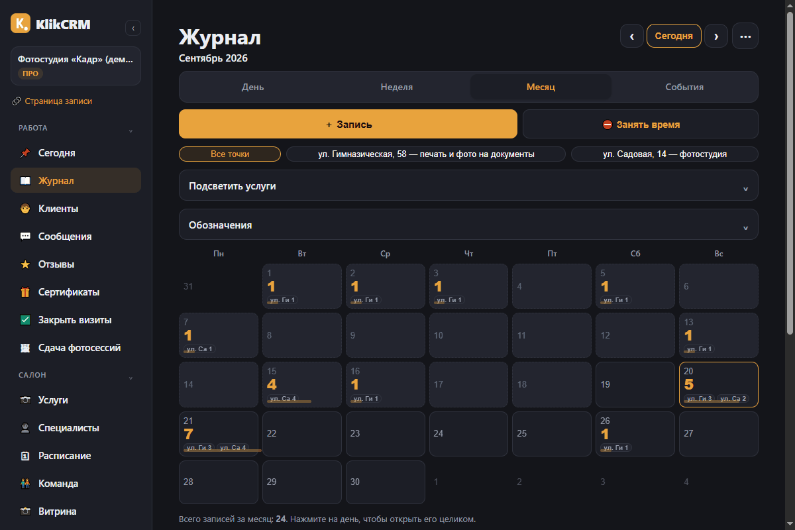Screen dimensions: 795x530
Task: Click the picture icon beside Сдача фотосессий
Action: [25, 348]
